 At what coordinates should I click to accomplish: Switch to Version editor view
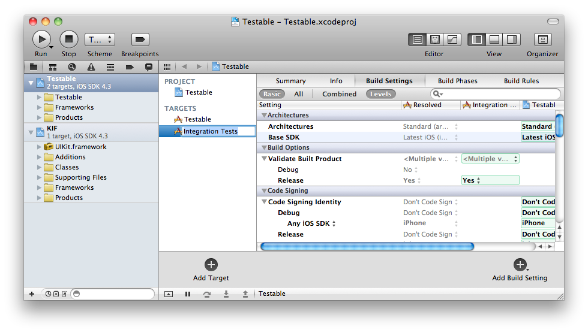pyautogui.click(x=452, y=40)
